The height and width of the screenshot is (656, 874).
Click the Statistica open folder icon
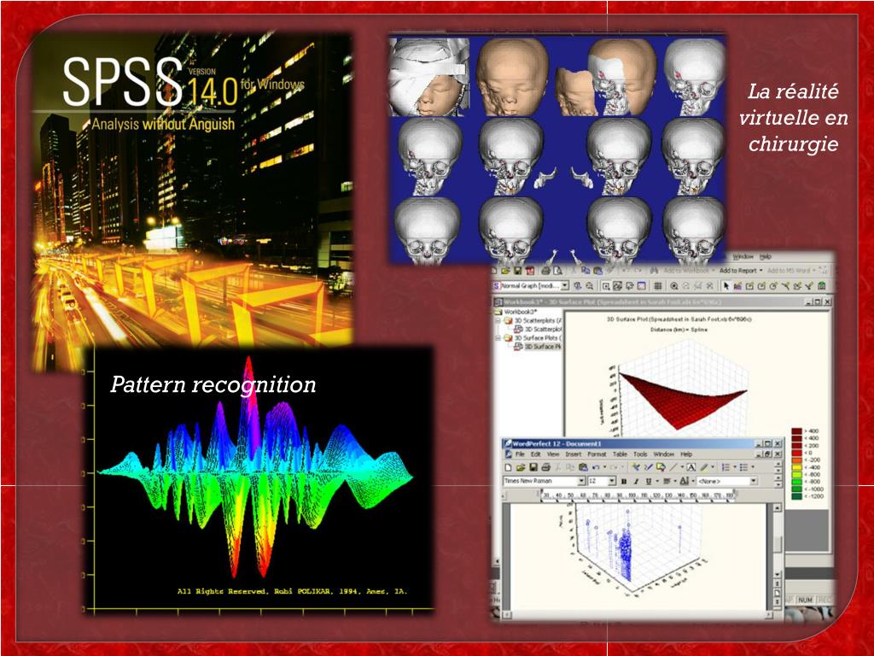coord(505,271)
